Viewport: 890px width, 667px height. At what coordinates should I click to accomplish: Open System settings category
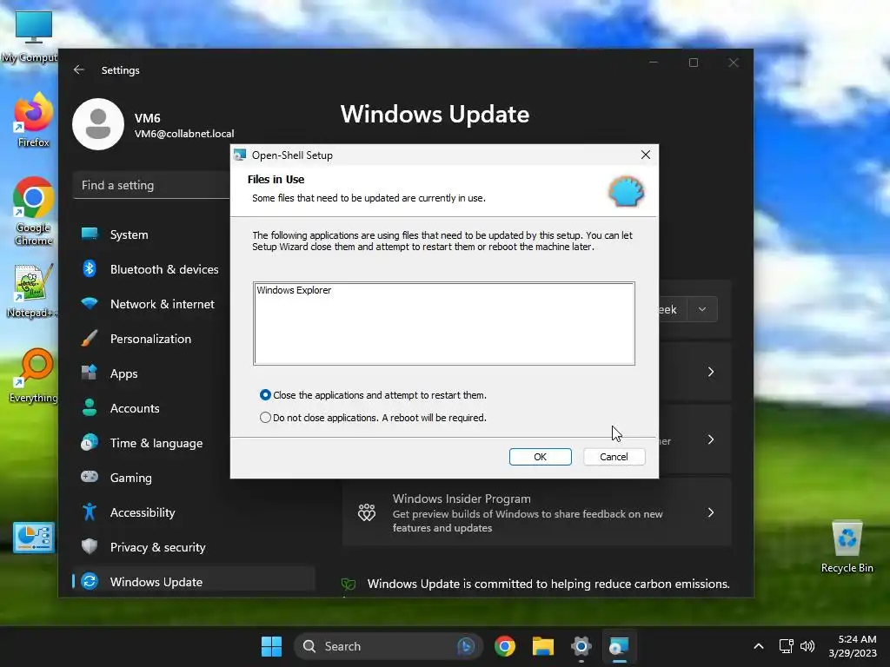click(193, 234)
